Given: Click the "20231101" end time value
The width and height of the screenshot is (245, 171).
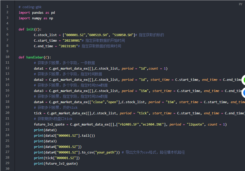Looking at the screenshot, I should pos(69,46).
